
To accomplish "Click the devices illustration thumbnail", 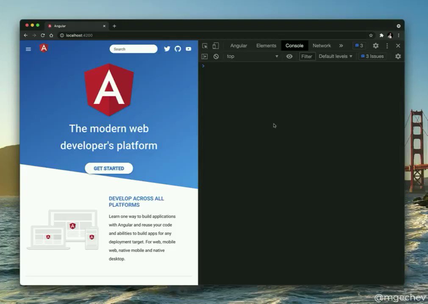I will coord(63,229).
